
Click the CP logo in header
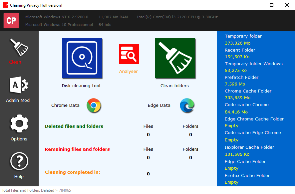pos(11,21)
